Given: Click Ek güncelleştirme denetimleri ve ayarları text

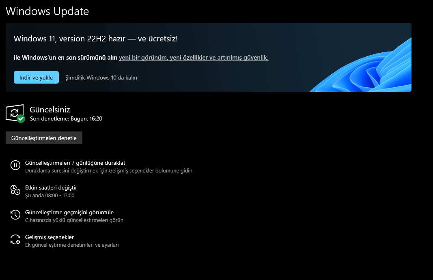Looking at the screenshot, I should point(72,245).
